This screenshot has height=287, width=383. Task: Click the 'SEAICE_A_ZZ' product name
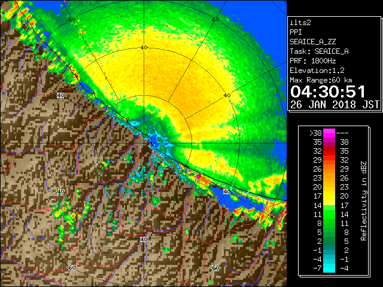pos(312,42)
